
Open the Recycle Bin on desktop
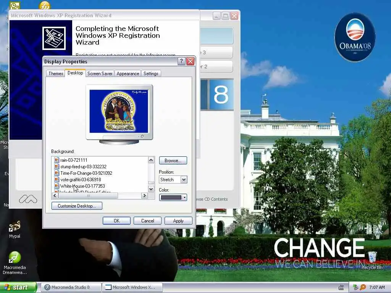click(x=372, y=260)
